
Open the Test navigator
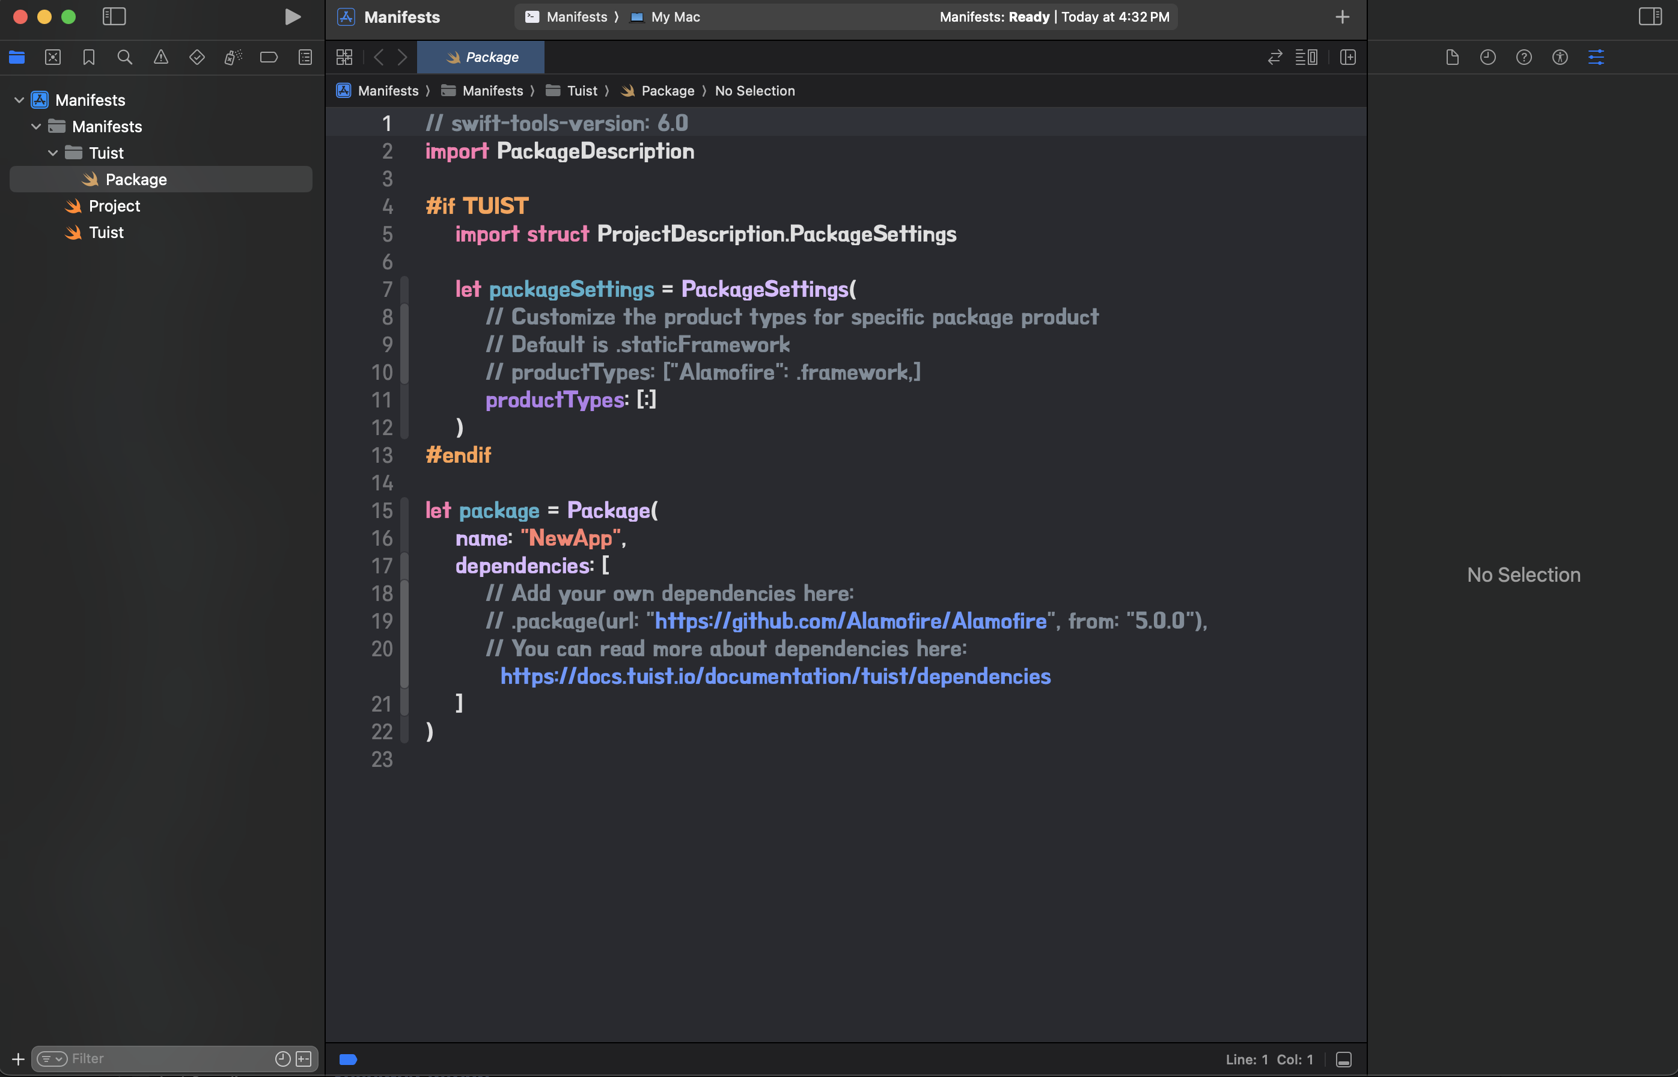[x=197, y=57]
